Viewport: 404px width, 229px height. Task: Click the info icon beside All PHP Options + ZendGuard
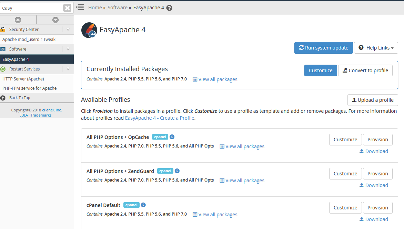[177, 171]
